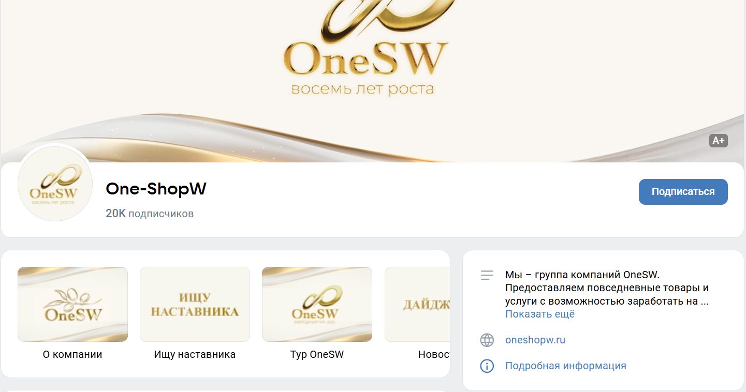This screenshot has width=746, height=392.
Task: Open the One-ShopW round avatar logo
Action: [x=55, y=184]
